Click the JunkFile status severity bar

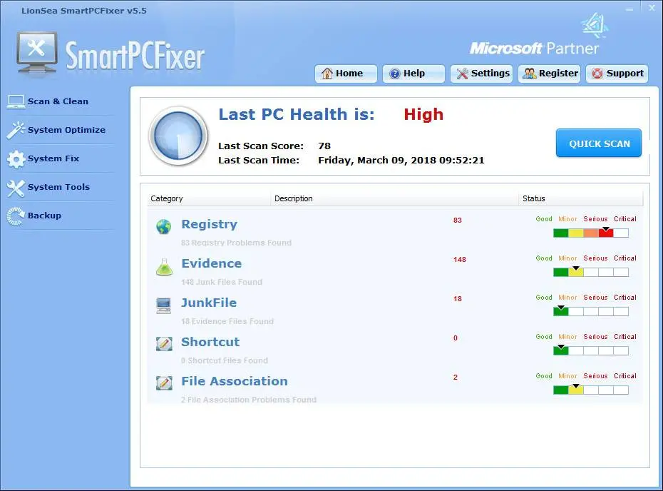[x=591, y=311]
